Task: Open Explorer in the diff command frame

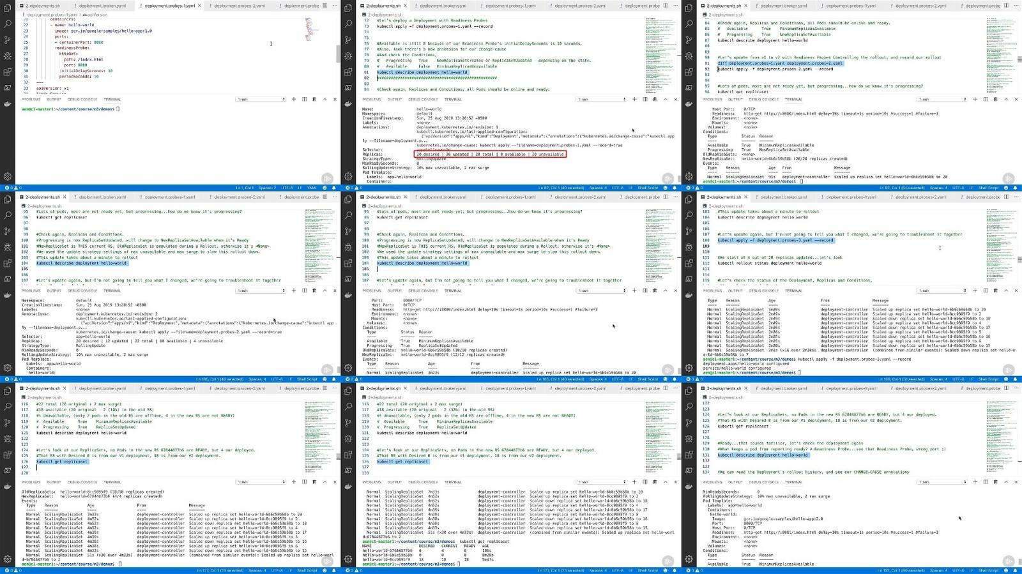Action: click(689, 8)
